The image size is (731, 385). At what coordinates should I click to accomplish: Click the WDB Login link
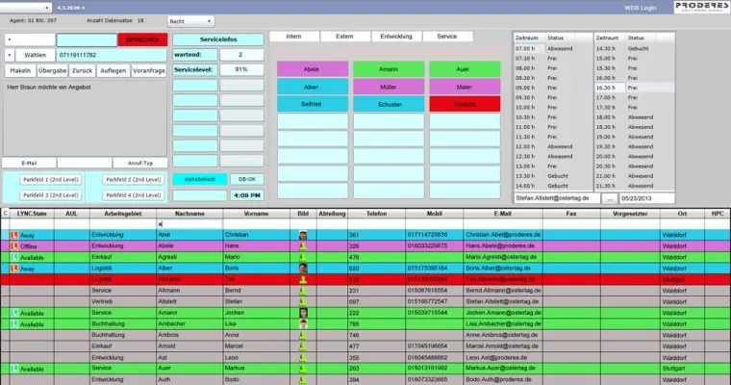coord(640,8)
